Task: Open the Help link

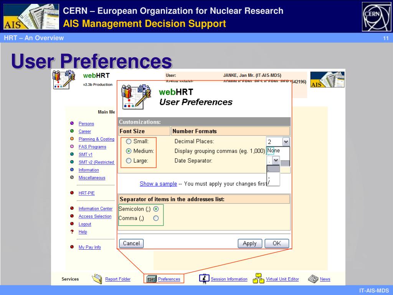Action: coord(83,232)
